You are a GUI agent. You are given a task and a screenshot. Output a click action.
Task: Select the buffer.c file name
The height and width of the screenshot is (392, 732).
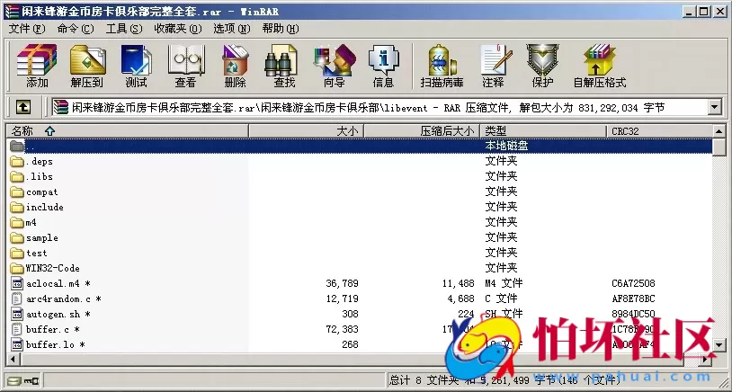pyautogui.click(x=53, y=329)
